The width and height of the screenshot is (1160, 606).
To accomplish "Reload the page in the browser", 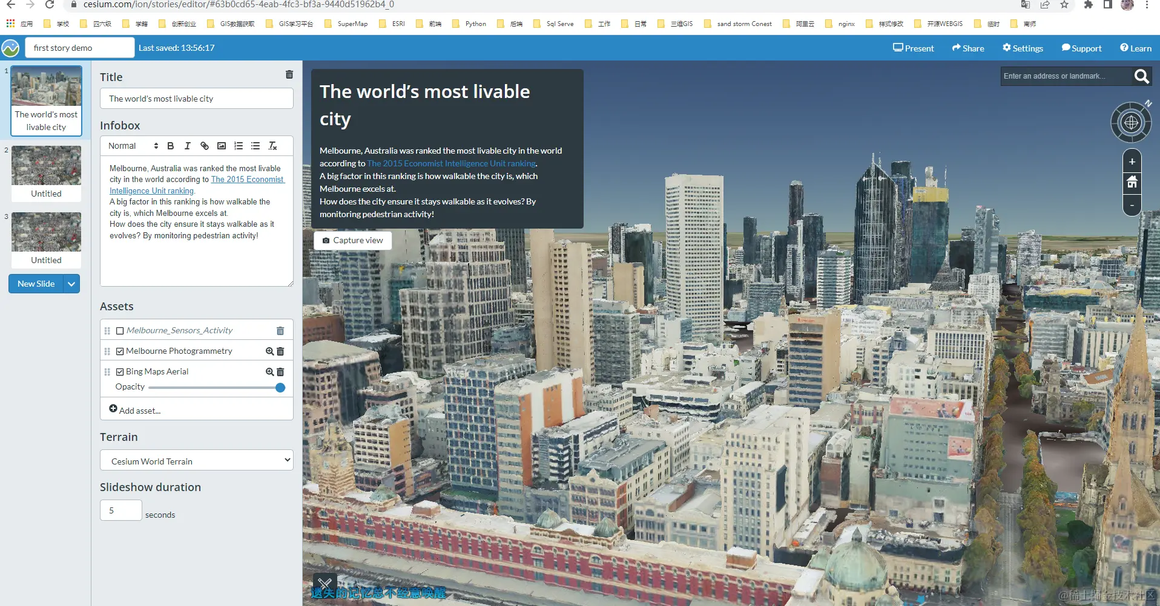I will [50, 5].
